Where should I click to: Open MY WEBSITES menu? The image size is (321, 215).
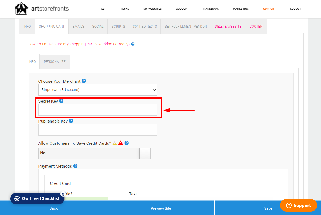click(x=152, y=9)
